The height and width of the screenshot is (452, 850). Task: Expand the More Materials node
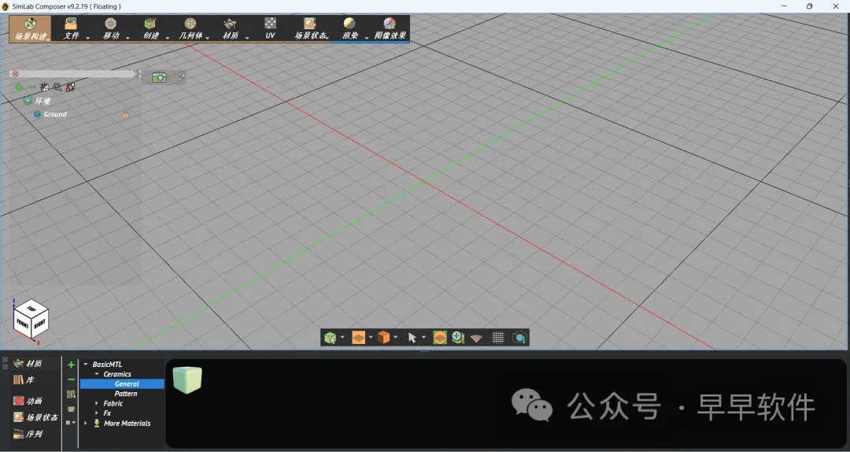(86, 423)
